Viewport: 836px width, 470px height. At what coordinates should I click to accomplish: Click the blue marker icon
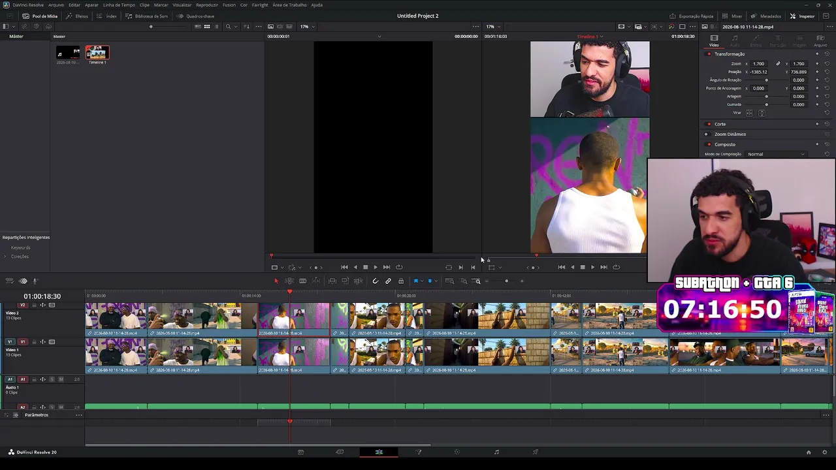[430, 281]
